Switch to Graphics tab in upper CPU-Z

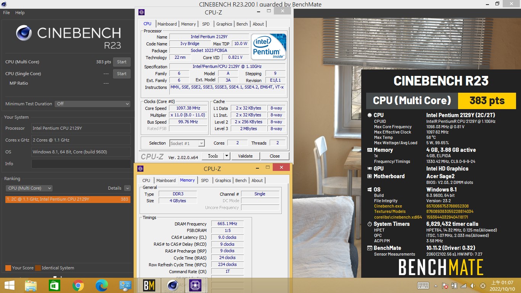(x=224, y=24)
